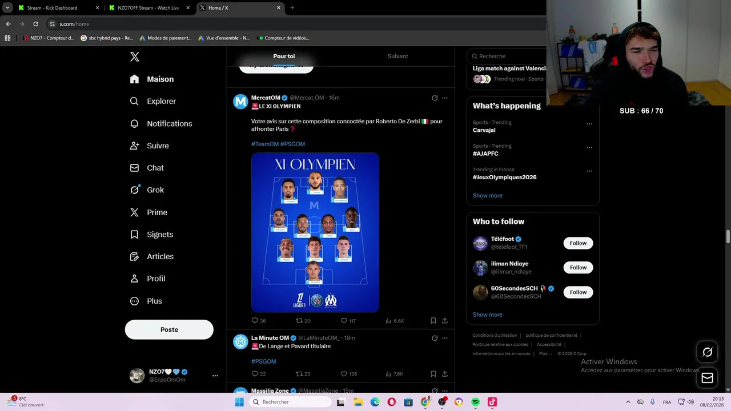
Task: Open more options for Carvajal trend
Action: pos(589,123)
